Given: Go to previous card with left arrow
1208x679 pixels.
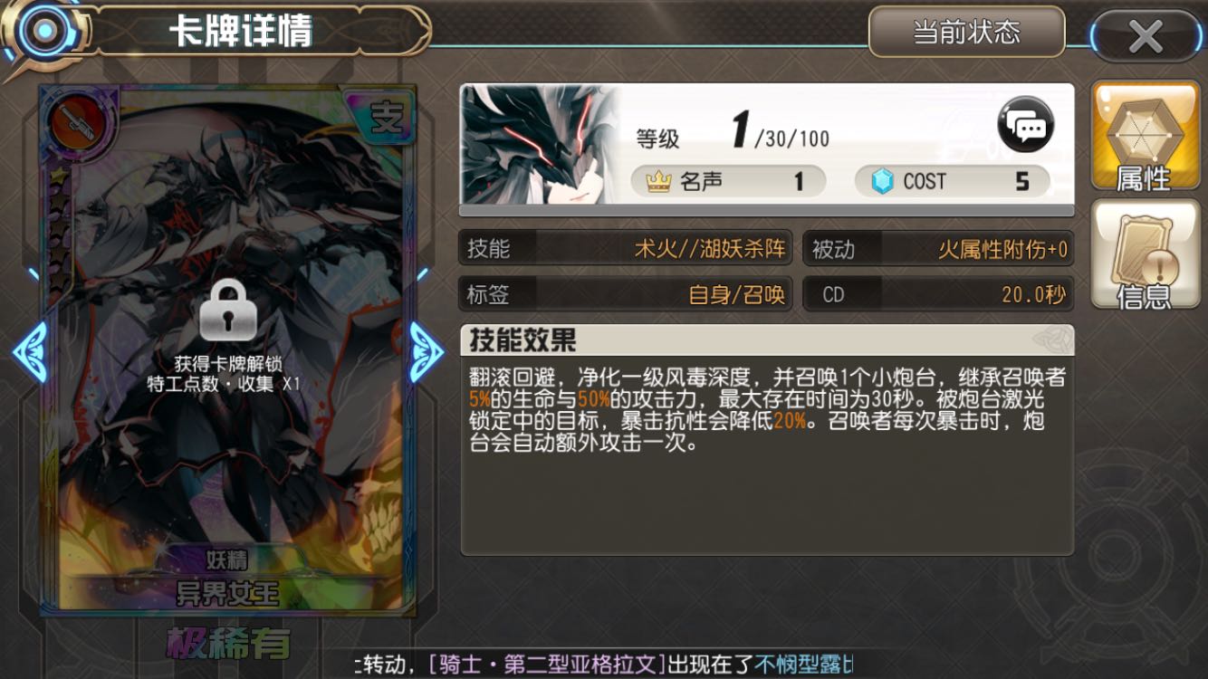Looking at the screenshot, I should (30, 349).
